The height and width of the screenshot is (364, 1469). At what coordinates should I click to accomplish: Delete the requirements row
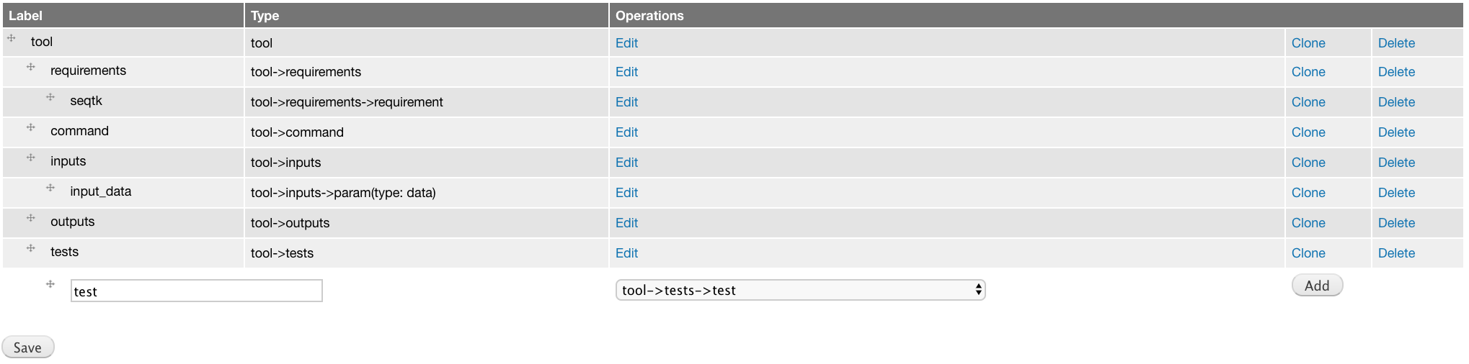point(1396,72)
